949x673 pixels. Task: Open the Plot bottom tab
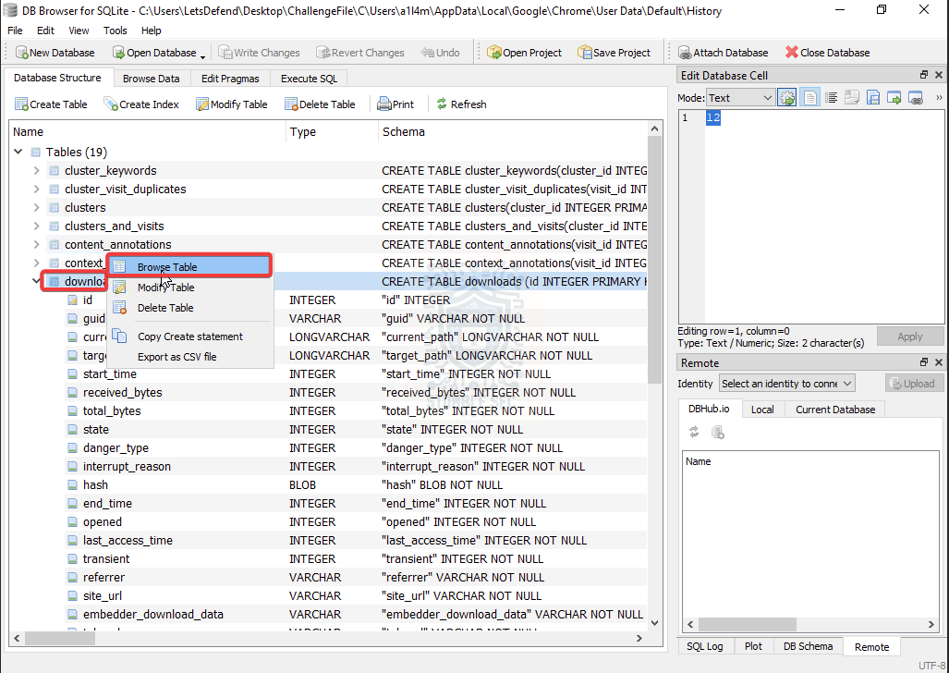753,646
